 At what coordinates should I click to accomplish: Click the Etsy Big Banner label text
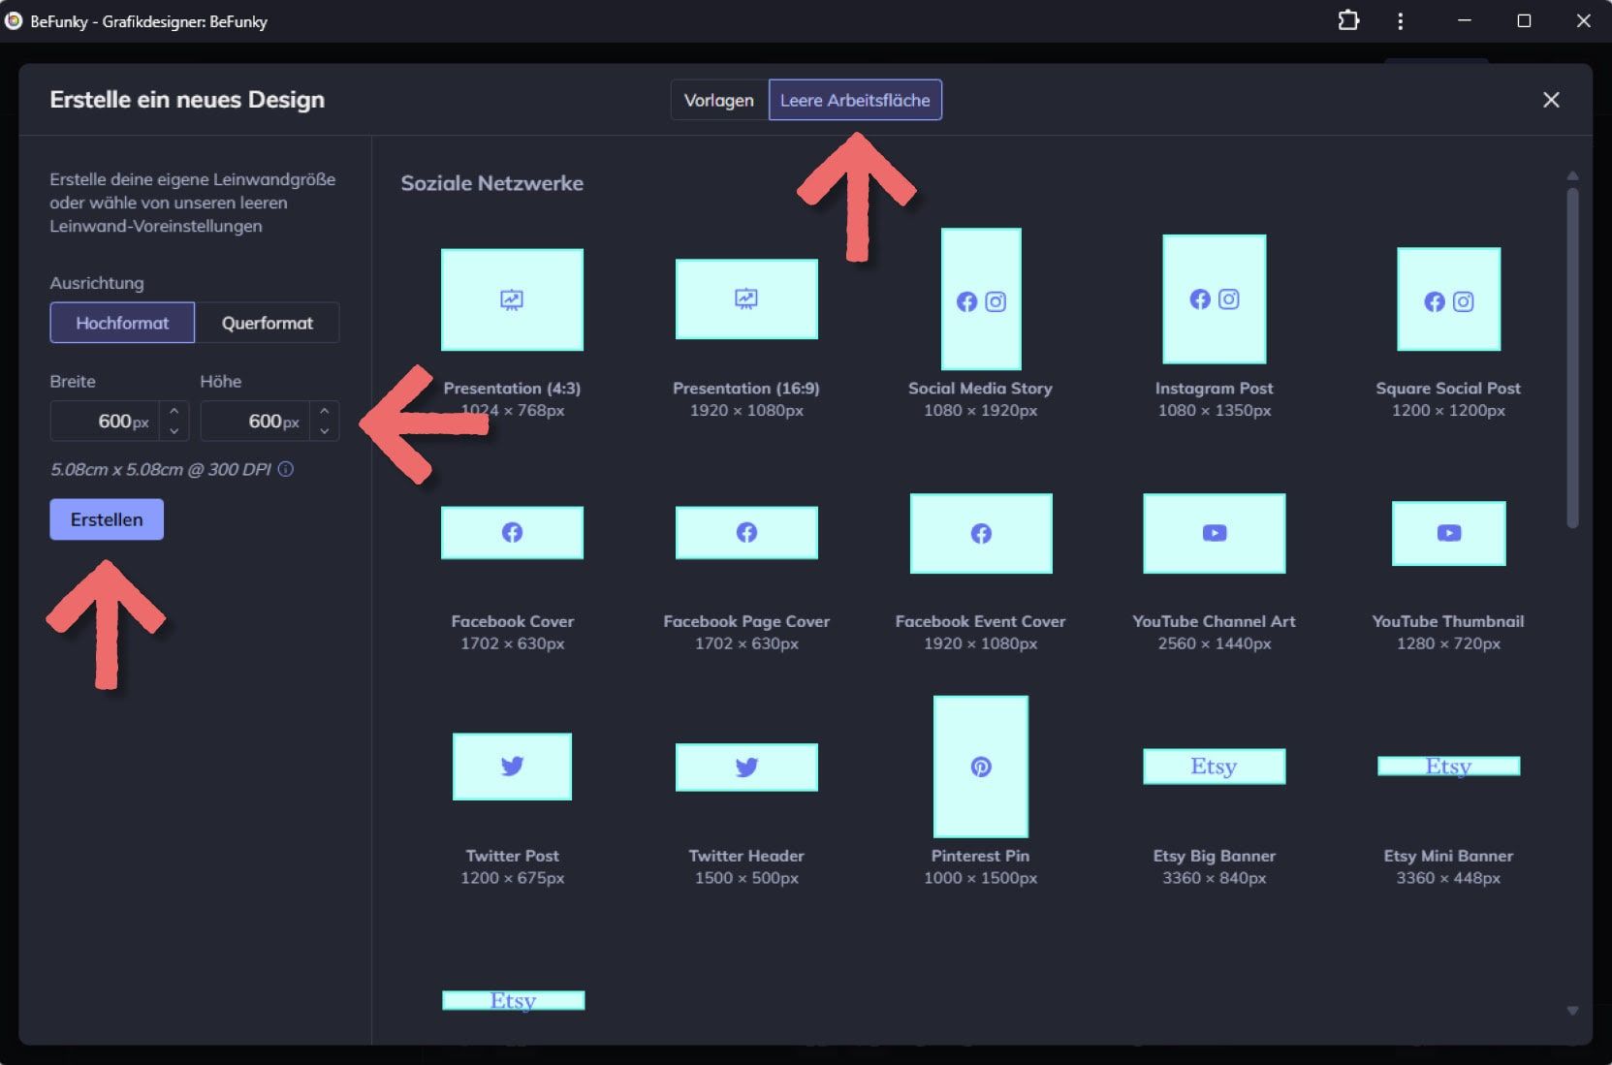[x=1215, y=856]
